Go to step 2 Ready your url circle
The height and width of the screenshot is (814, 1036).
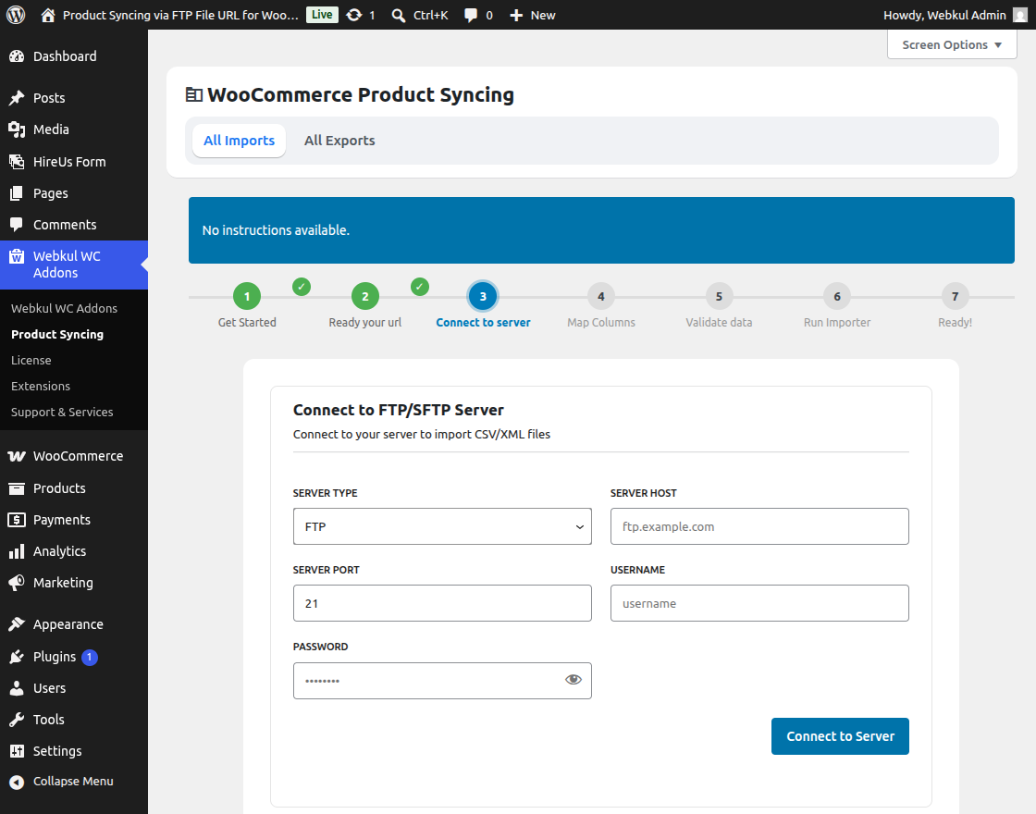(x=365, y=297)
